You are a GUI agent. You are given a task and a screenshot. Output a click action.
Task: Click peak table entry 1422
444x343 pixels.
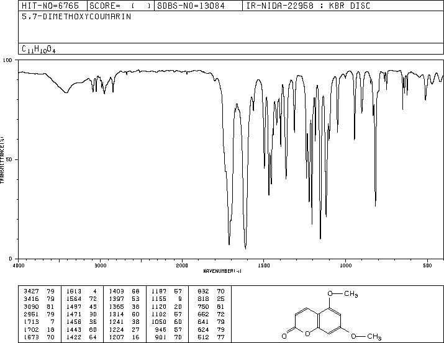coord(74,337)
